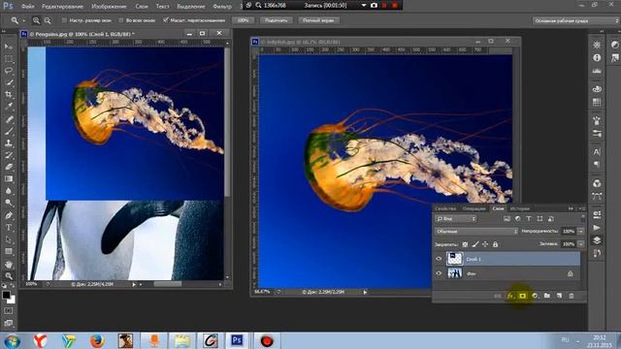Viewport: 621px width, 349px height.
Task: Select the Zoom tool in the toolbox
Action: point(9,275)
